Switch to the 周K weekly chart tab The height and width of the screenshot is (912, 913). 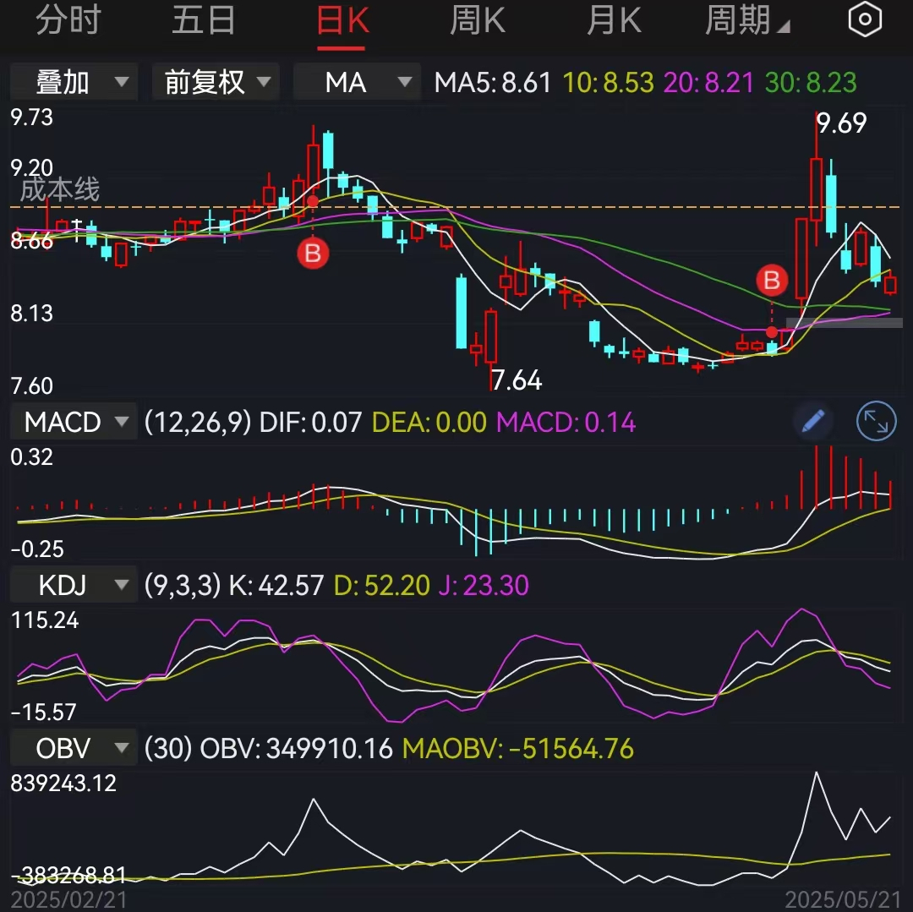click(477, 21)
